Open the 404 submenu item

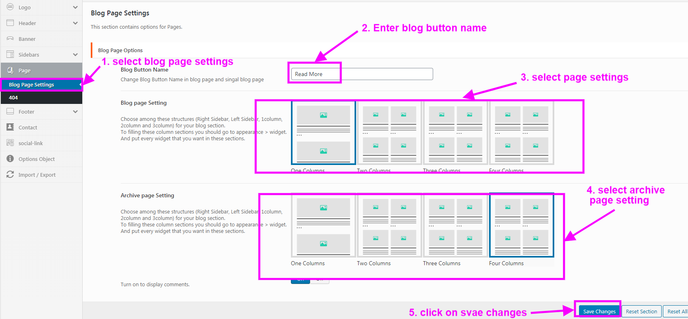13,98
